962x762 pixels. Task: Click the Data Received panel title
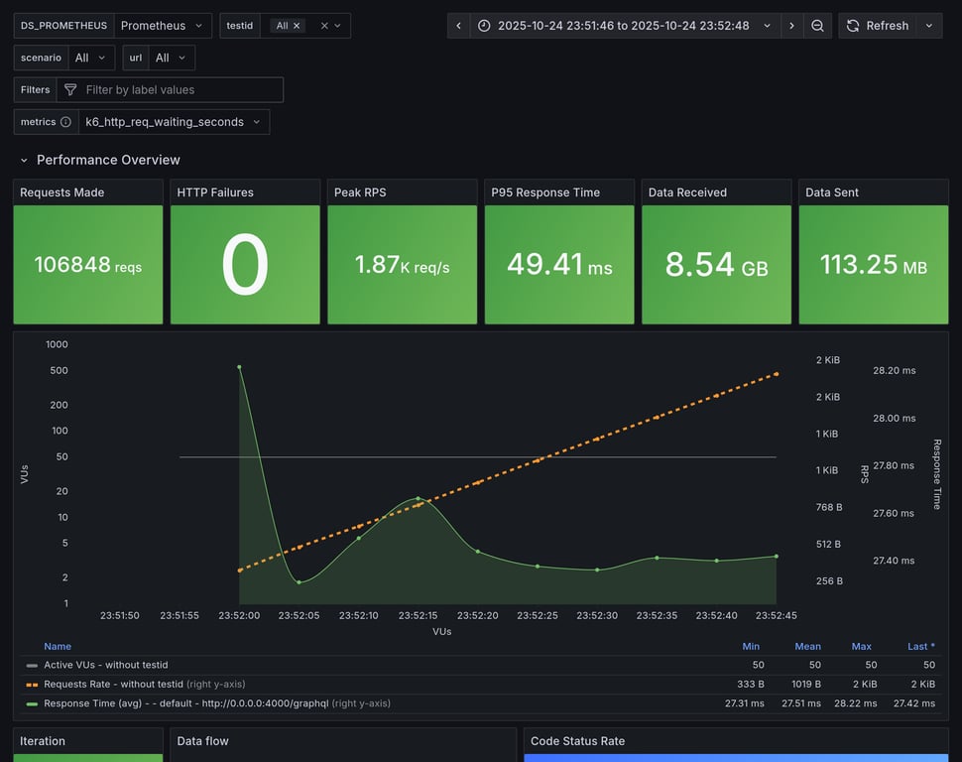pyautogui.click(x=687, y=192)
